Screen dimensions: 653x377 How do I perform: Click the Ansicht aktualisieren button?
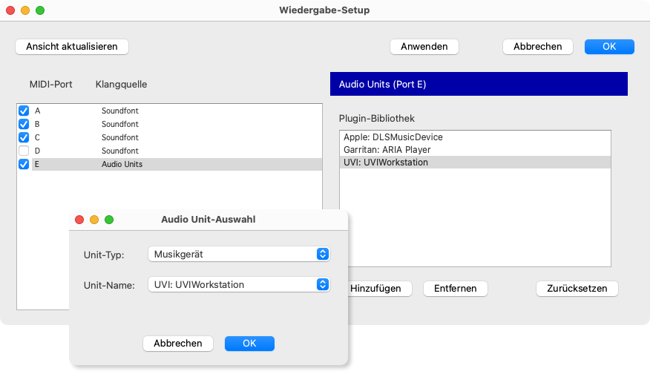coord(72,46)
